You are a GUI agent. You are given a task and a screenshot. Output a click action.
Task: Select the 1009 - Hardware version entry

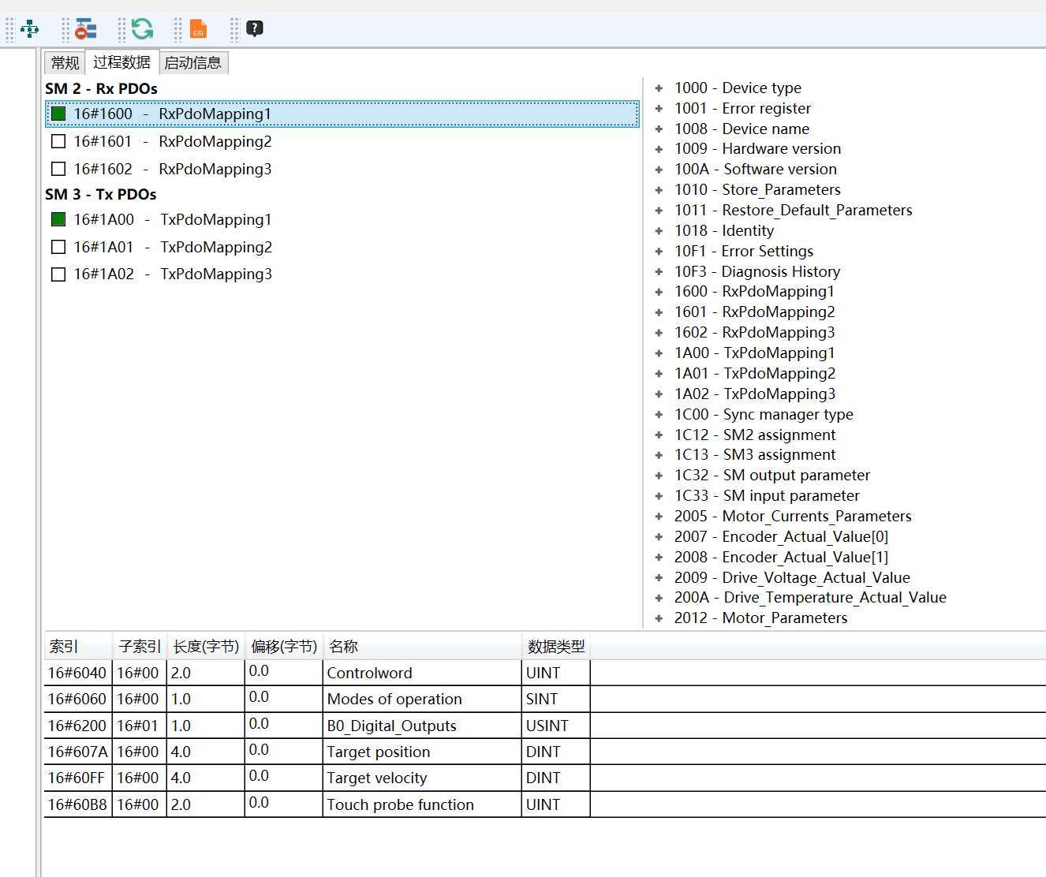pos(757,148)
